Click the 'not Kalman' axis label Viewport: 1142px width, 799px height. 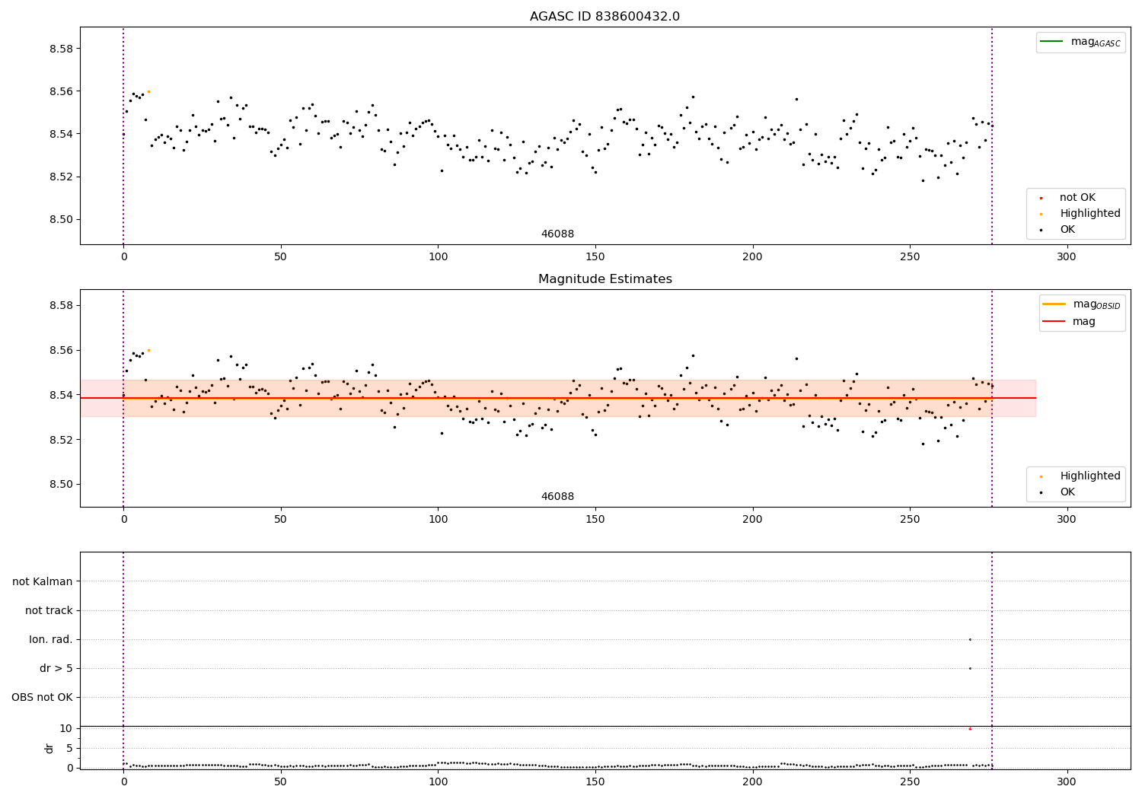point(43,581)
